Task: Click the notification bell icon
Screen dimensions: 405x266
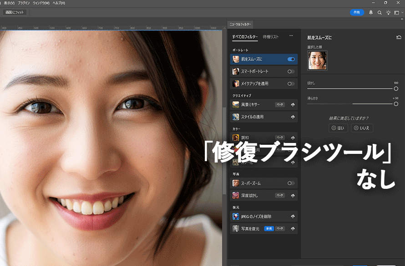Action: pyautogui.click(x=371, y=12)
